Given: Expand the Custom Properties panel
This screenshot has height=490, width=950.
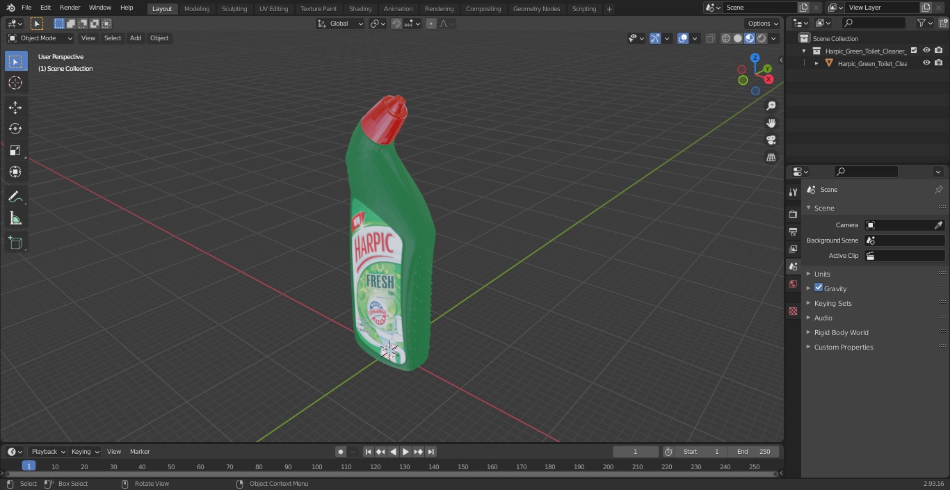Looking at the screenshot, I should tap(843, 347).
